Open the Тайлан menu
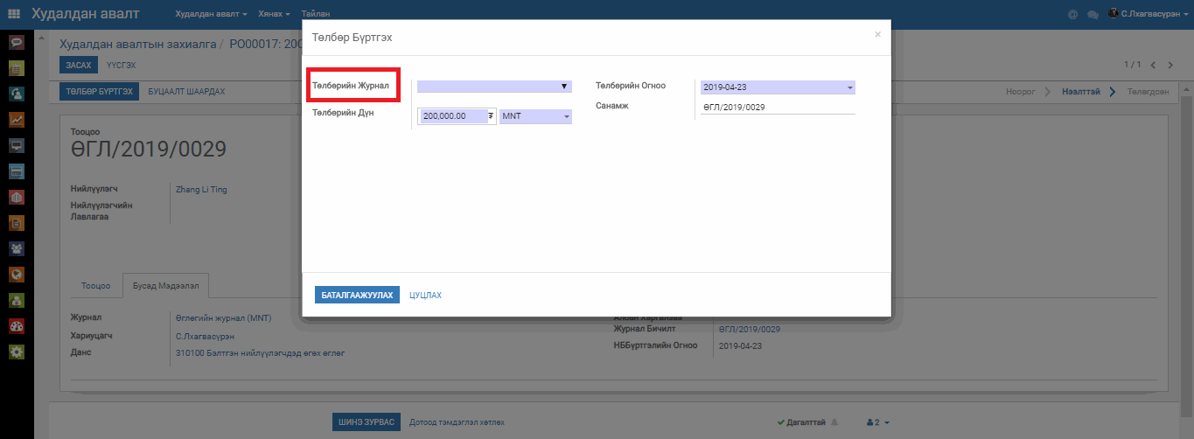Screen dimensions: 1194x439 315,15
